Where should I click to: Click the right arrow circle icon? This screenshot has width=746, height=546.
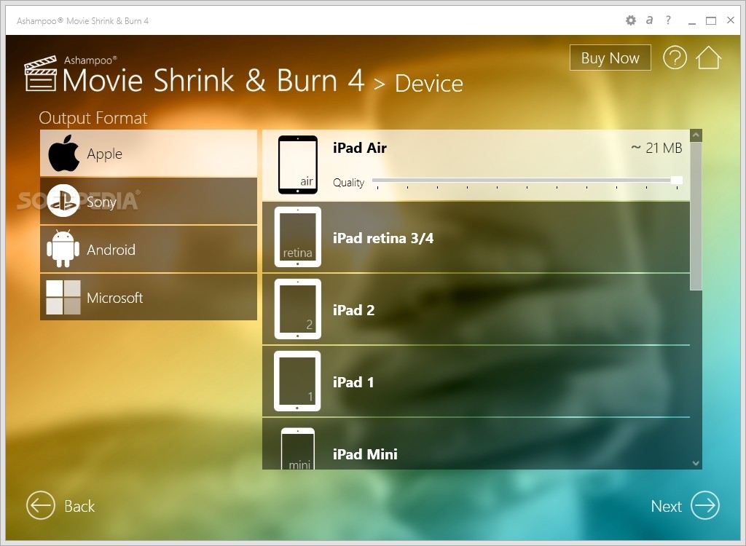tap(705, 505)
